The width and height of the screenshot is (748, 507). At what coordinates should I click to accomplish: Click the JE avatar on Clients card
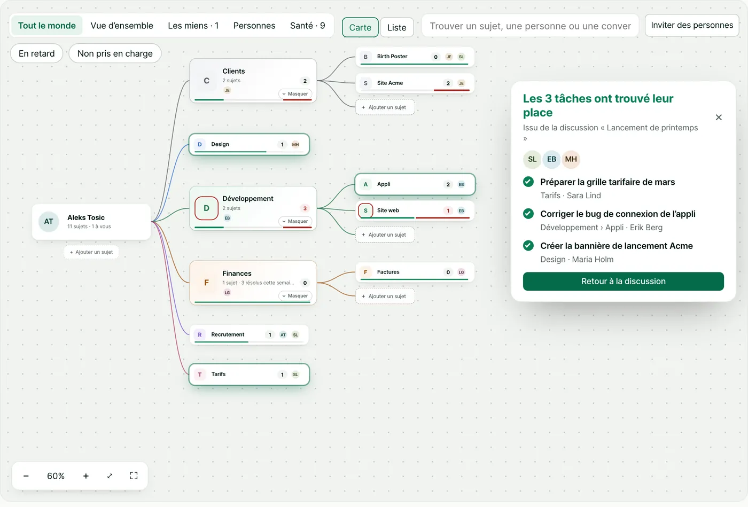[227, 90]
